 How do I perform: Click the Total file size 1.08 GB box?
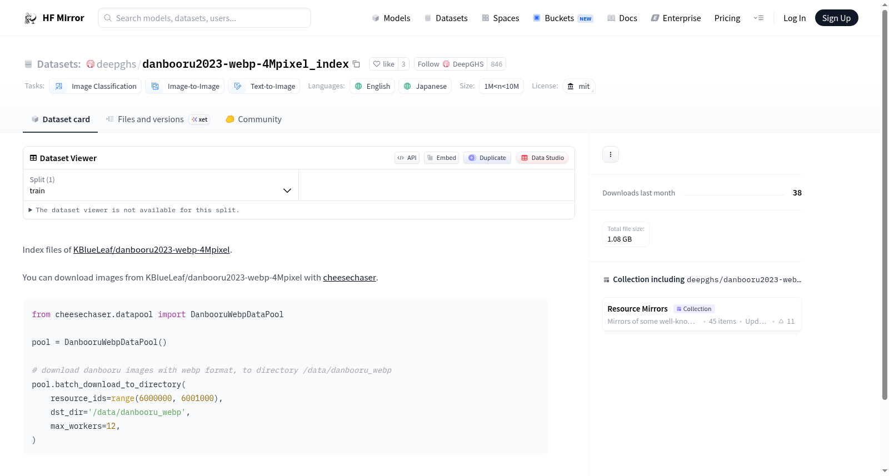tap(626, 234)
